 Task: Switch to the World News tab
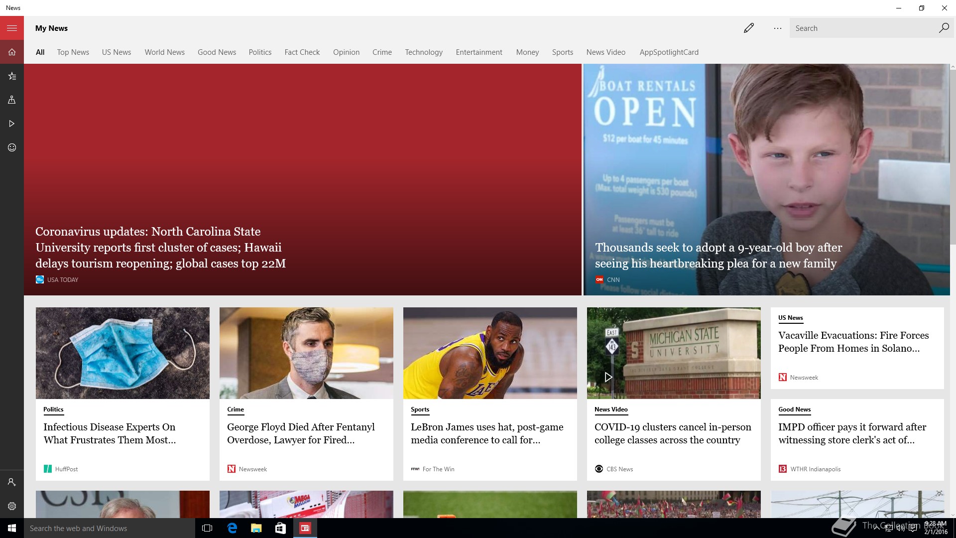point(165,52)
